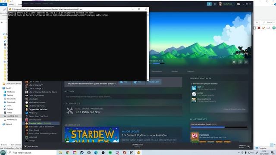Open Steam profile name dropdown

(228, 4)
